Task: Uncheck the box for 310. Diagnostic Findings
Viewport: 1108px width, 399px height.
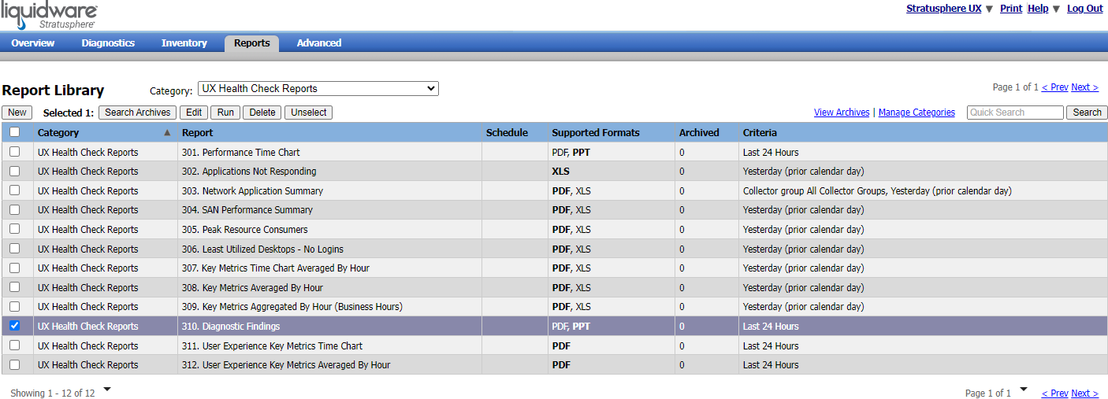Action: click(x=14, y=326)
